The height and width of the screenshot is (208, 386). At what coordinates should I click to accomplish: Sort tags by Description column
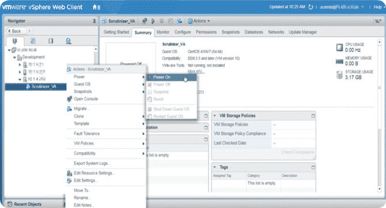pos(298,176)
